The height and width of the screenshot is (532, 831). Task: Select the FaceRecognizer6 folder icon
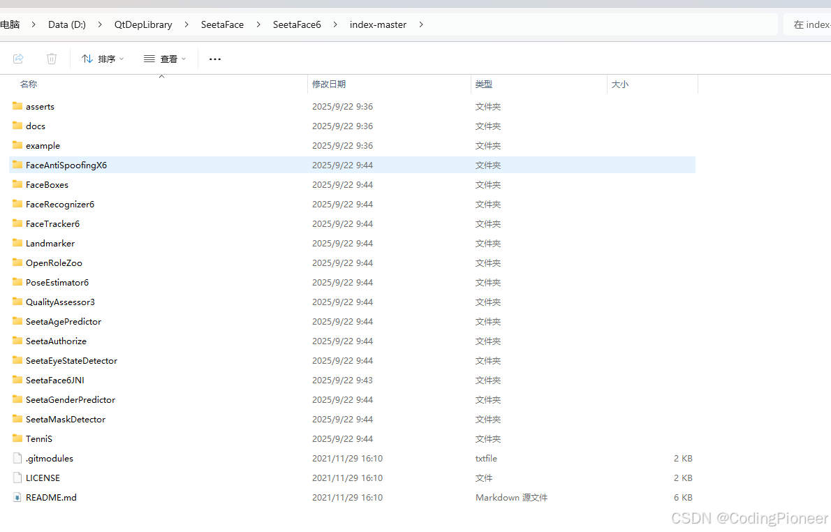pos(17,204)
